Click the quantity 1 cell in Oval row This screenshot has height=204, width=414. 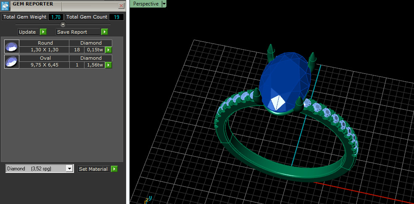click(x=77, y=65)
